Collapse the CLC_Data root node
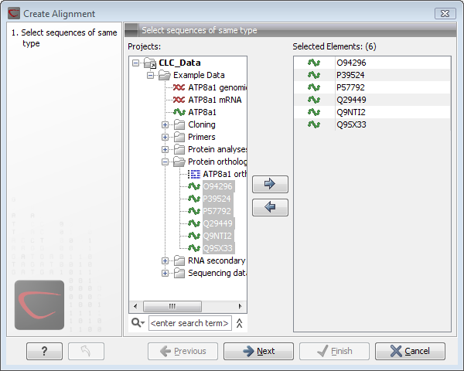Viewport: 464px width, 371px height. point(135,63)
